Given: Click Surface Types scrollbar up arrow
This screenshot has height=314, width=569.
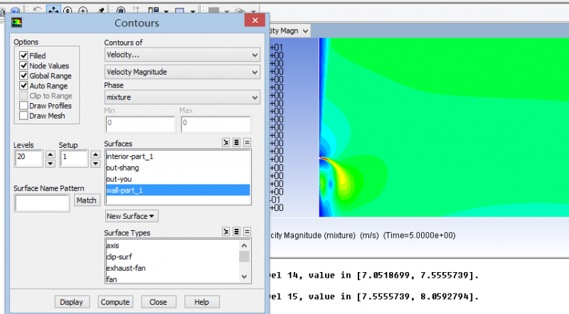Looking at the screenshot, I should (x=244, y=246).
